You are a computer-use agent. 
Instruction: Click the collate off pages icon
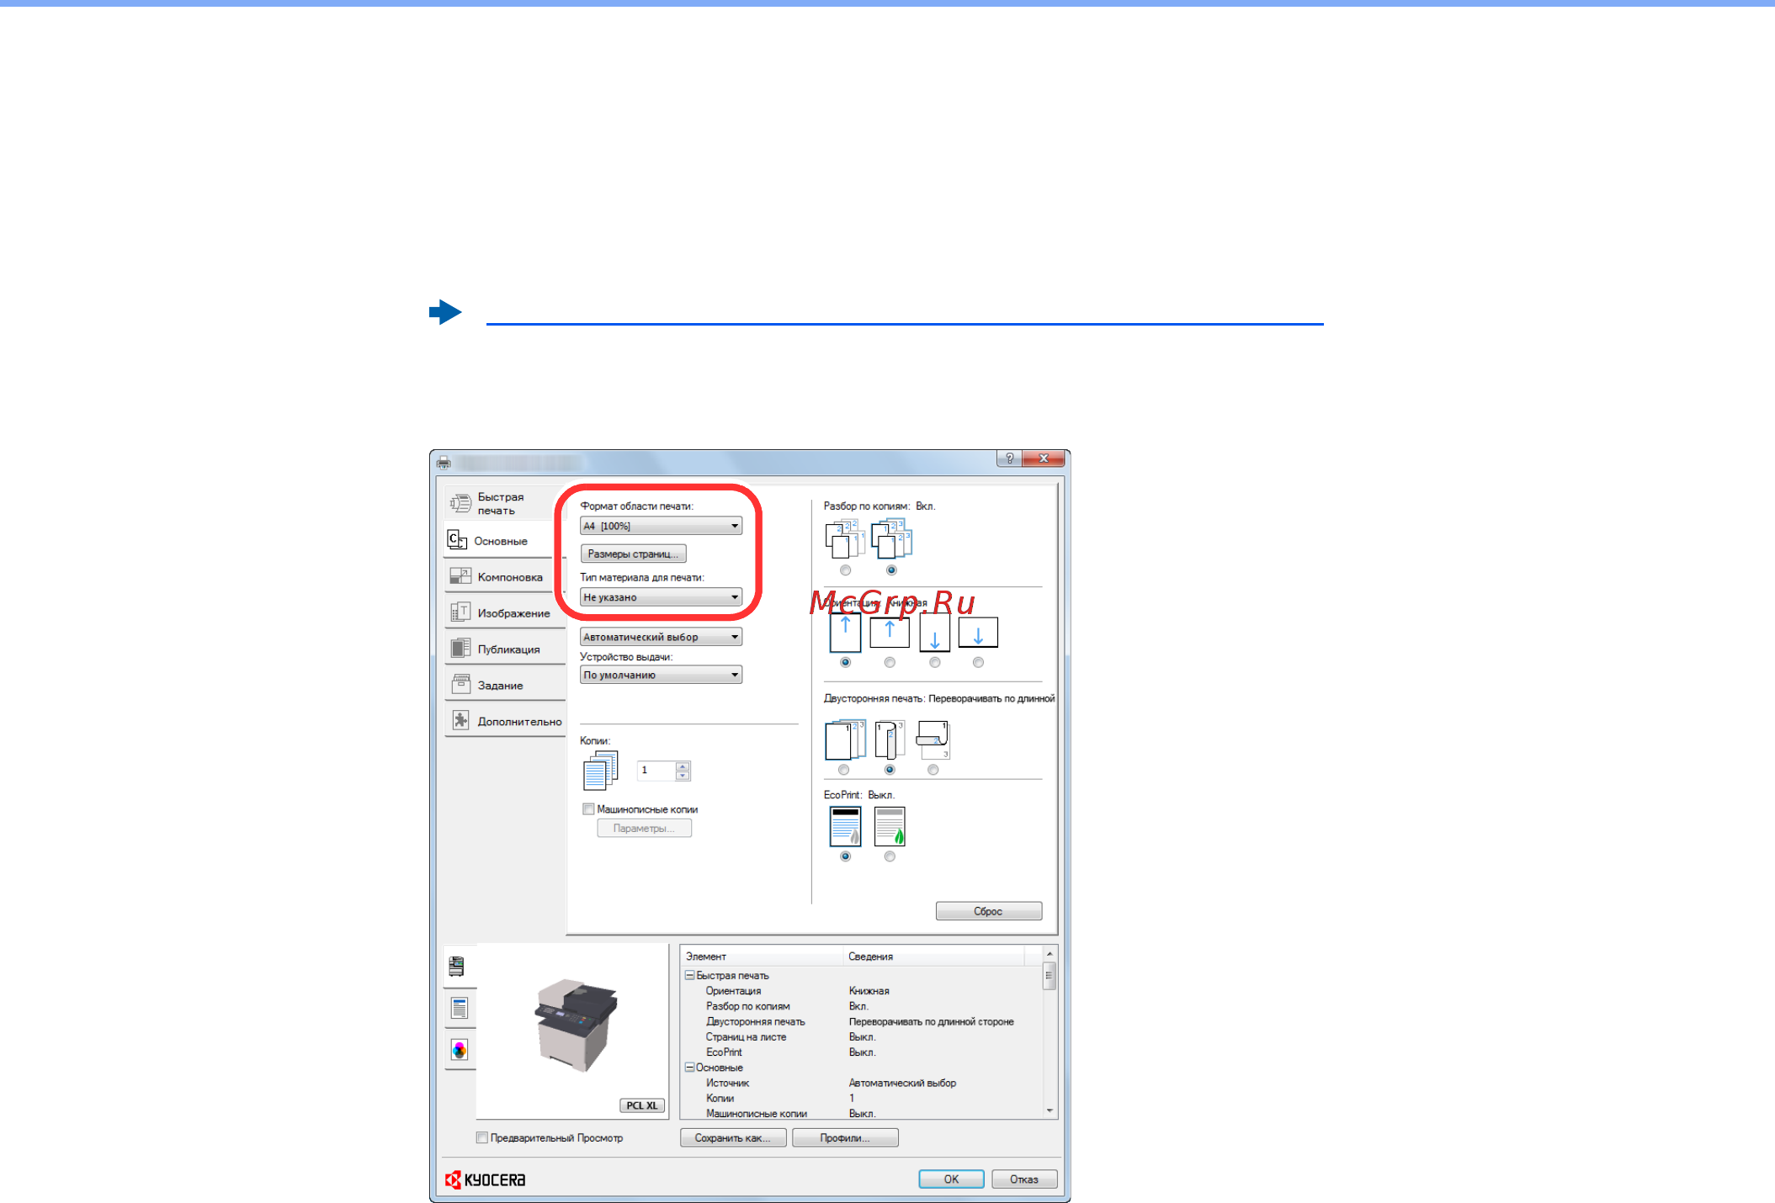click(x=845, y=540)
